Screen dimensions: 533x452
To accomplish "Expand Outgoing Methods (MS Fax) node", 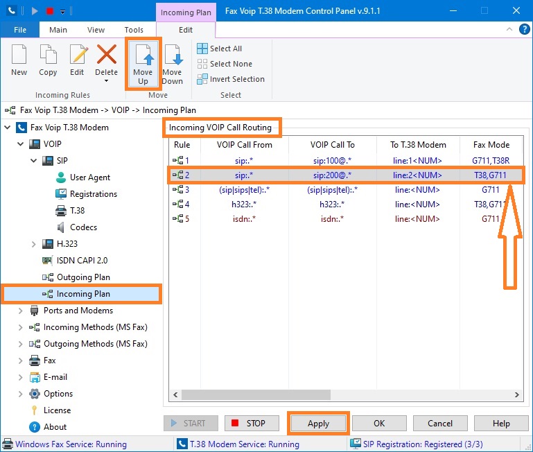I will [x=20, y=344].
